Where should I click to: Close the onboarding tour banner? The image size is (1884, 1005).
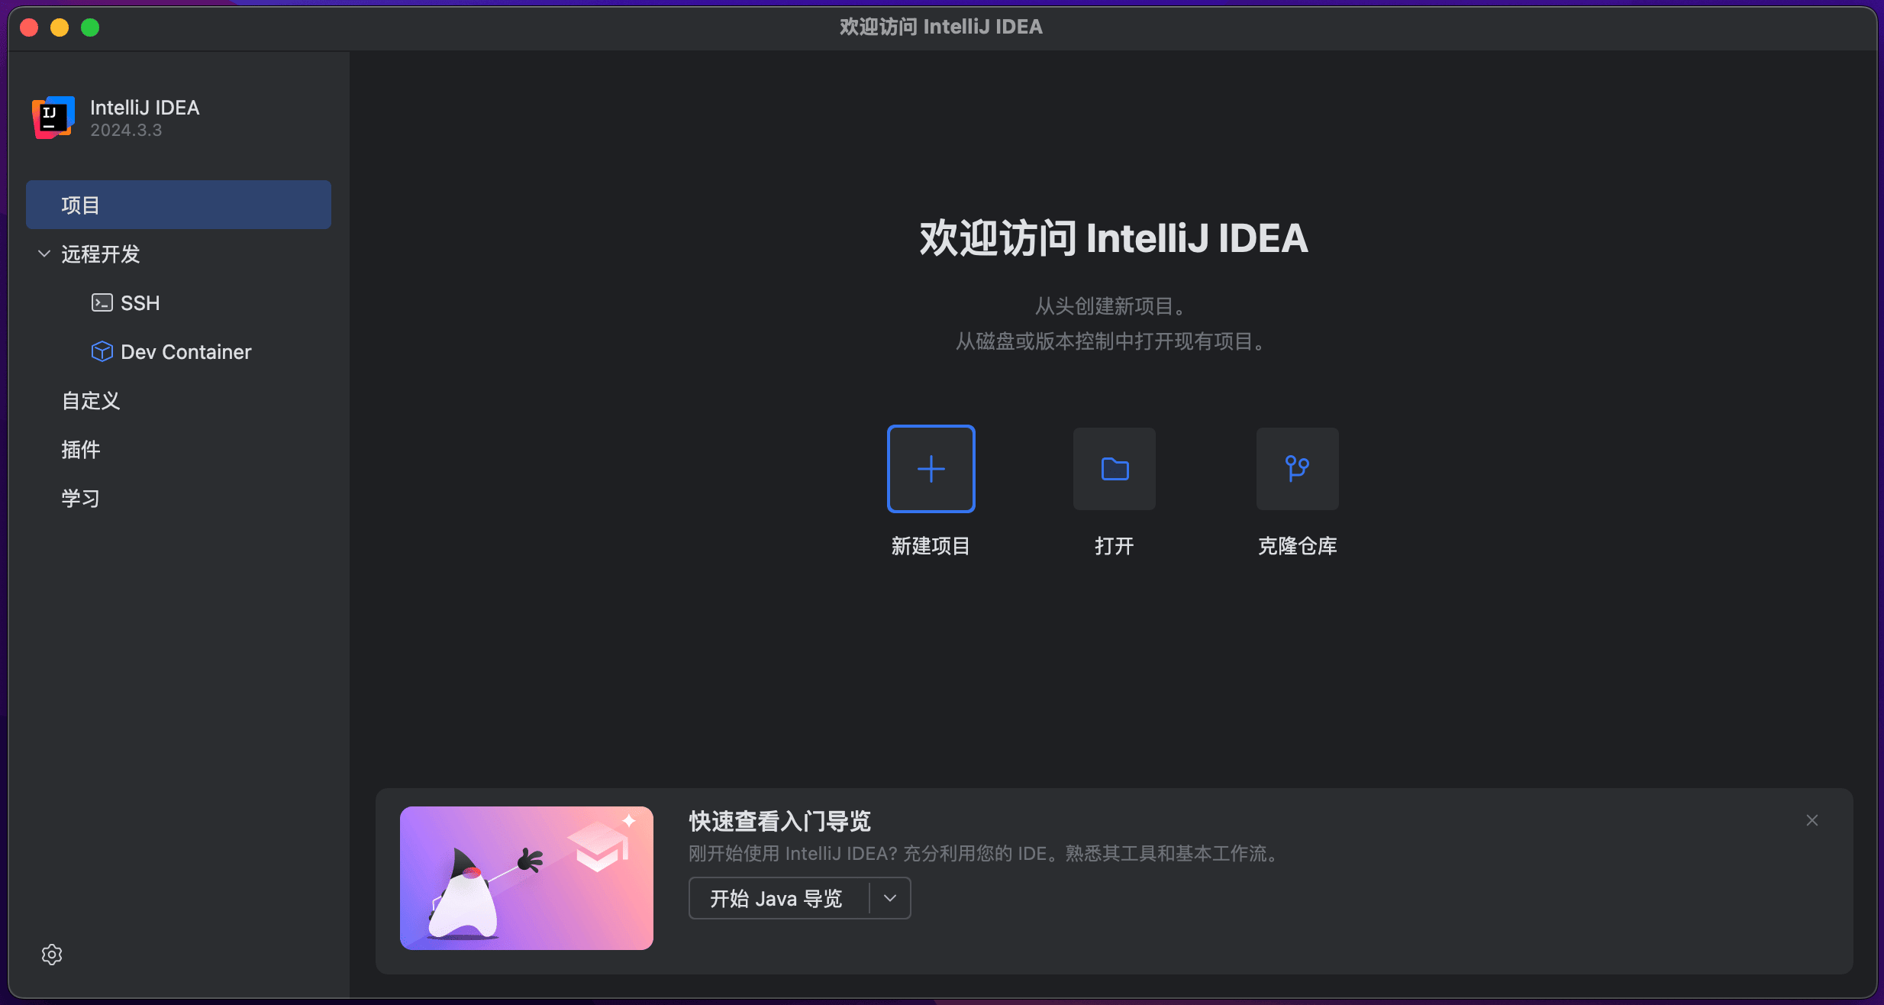tap(1812, 820)
